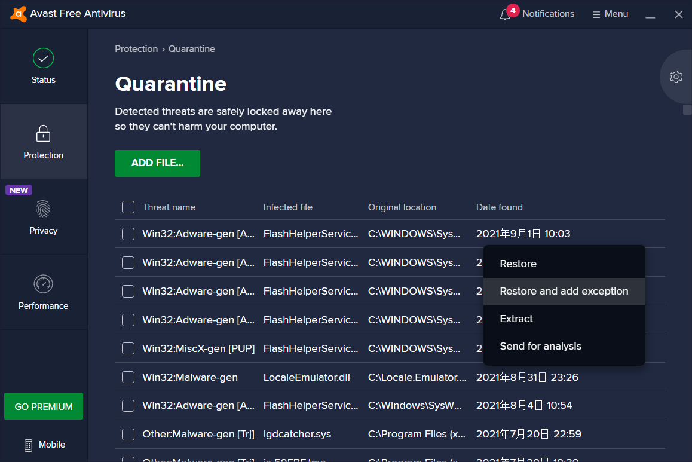Select the Win32:Malware-gen LocaleEmulator.dll checkbox
Image resolution: width=692 pixels, height=462 pixels.
pyautogui.click(x=128, y=377)
